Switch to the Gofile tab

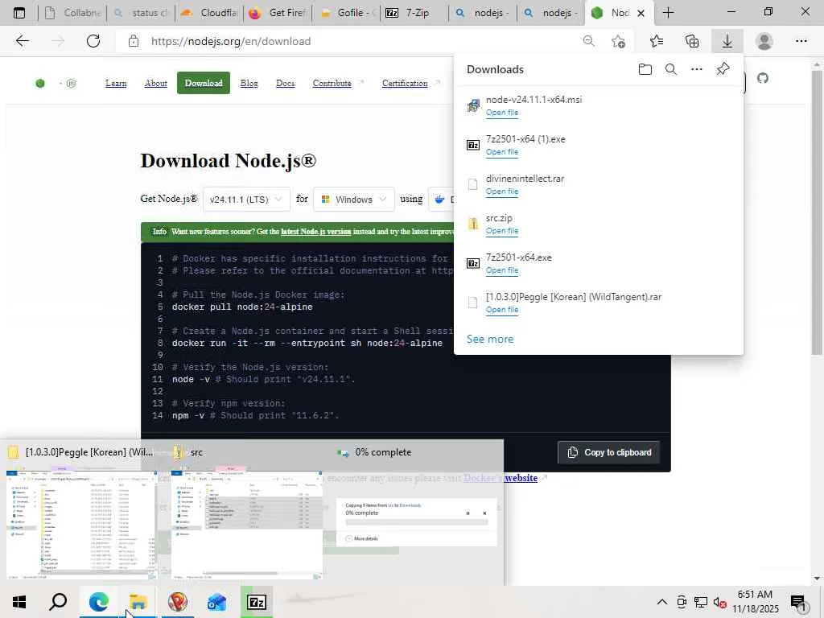point(347,13)
